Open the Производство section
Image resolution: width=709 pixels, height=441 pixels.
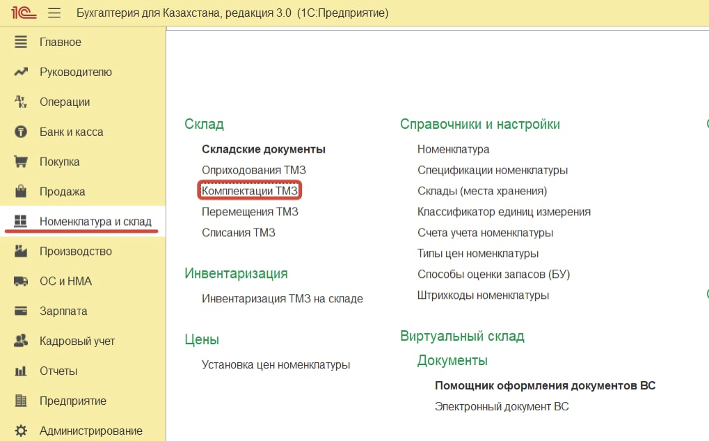click(x=75, y=252)
